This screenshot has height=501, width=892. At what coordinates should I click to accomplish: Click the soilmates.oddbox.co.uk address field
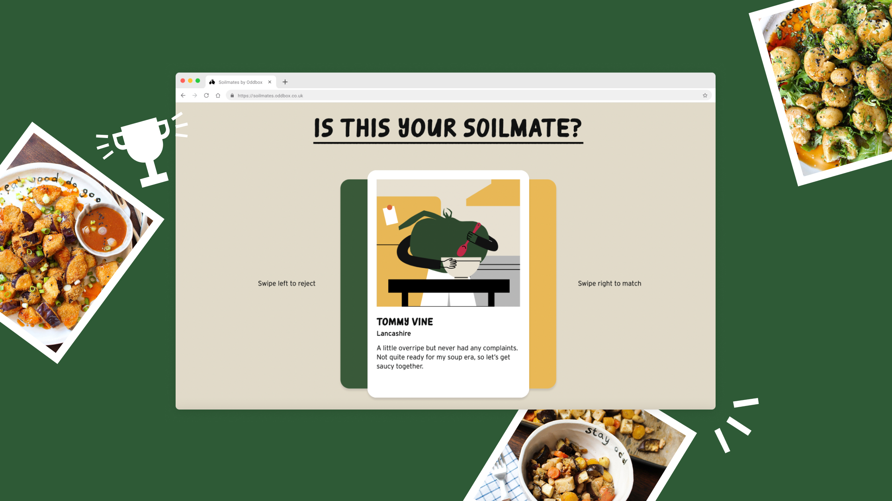tap(469, 95)
